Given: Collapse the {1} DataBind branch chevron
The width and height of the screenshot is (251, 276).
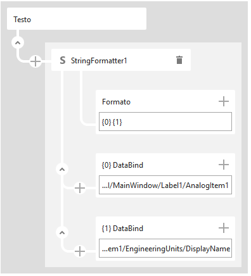Looking at the screenshot, I should (62, 232).
